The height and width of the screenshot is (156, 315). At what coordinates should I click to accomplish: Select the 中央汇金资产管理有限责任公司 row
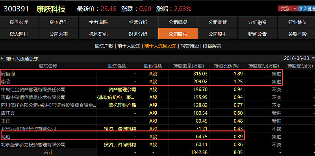click(x=157, y=90)
